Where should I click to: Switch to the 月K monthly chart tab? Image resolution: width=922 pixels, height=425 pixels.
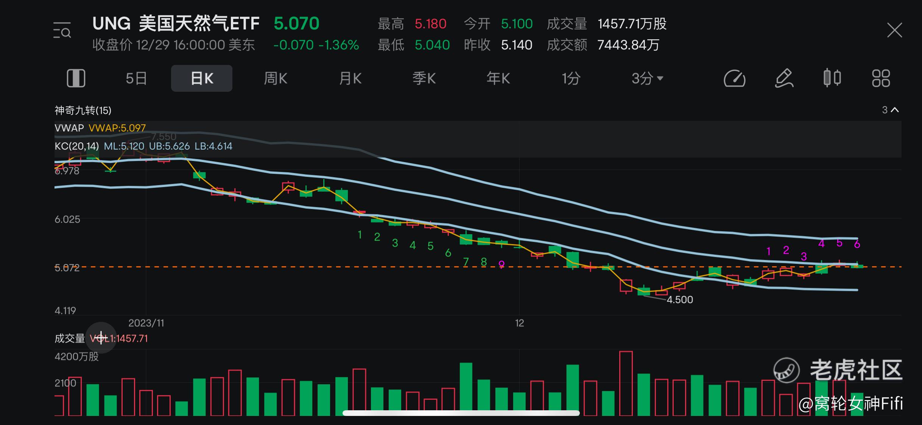(x=350, y=78)
